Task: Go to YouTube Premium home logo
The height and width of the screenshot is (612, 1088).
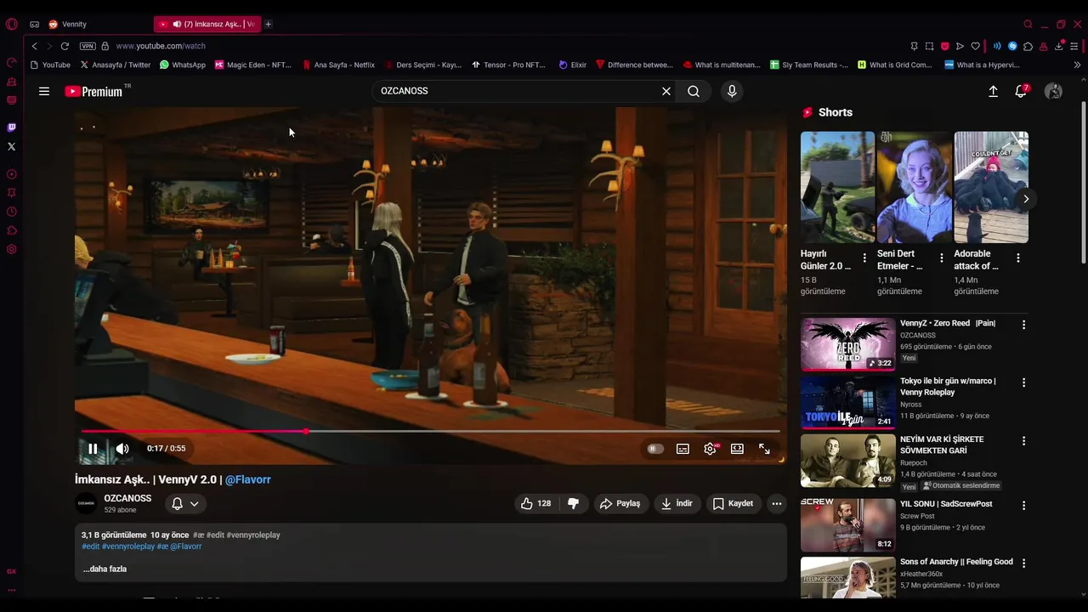Action: (96, 91)
